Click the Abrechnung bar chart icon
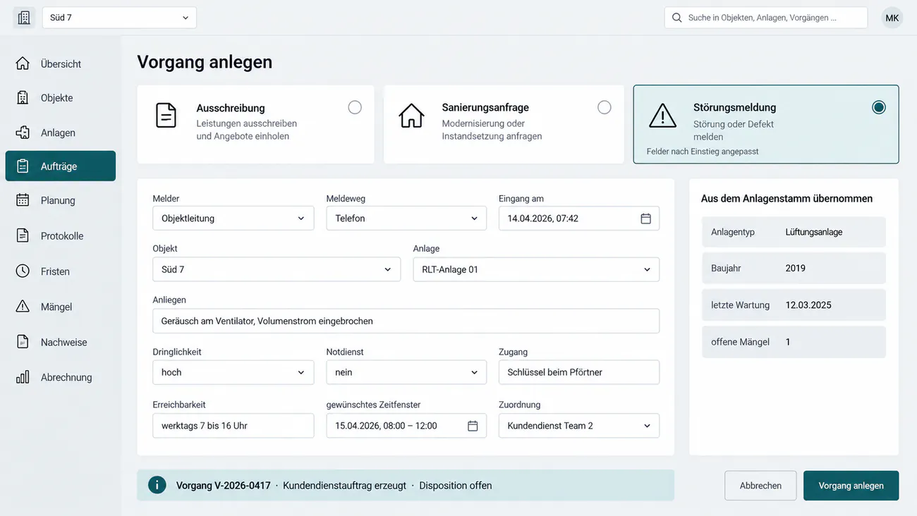This screenshot has width=917, height=516. (x=23, y=377)
